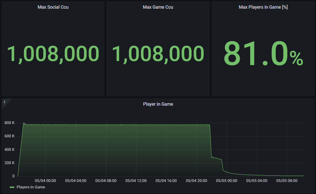
Task: Click the 05/04 12:00 axis label
Action: click(136, 180)
